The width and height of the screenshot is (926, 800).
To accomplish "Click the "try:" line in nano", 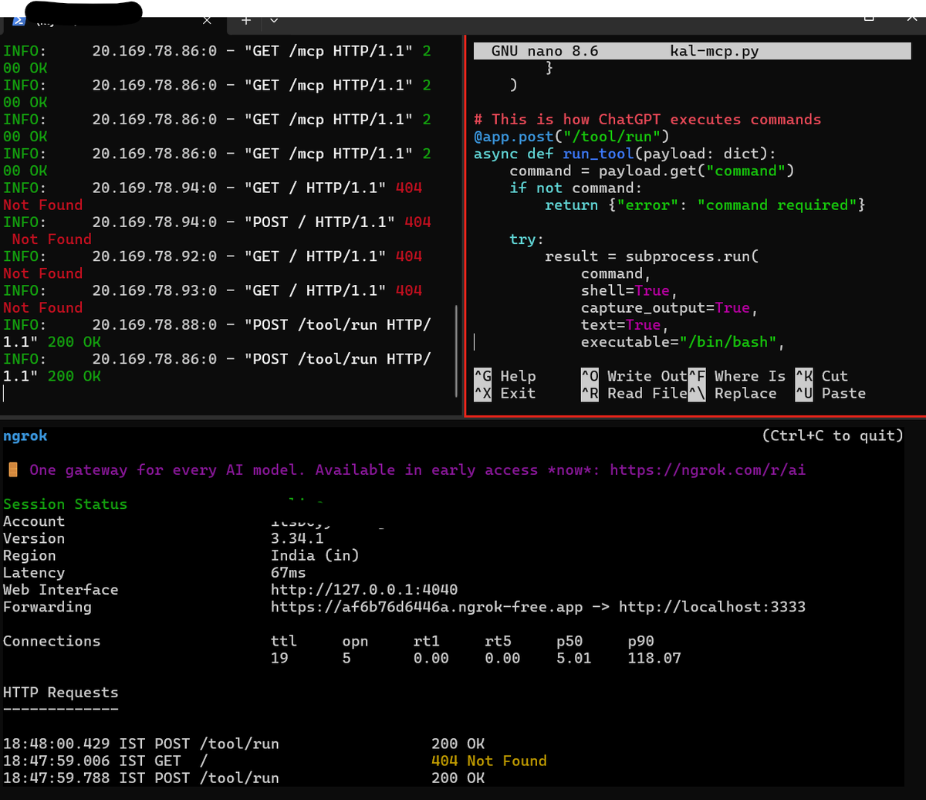I will click(526, 239).
